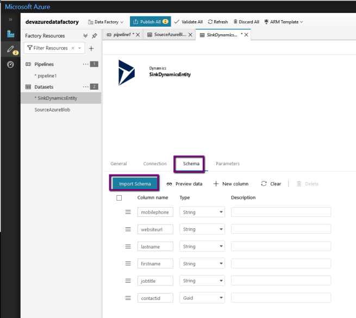Click the Publish All button
Screen dimensions: 356x318
[x=149, y=22]
